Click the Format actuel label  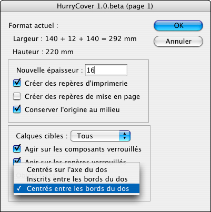click(33, 26)
